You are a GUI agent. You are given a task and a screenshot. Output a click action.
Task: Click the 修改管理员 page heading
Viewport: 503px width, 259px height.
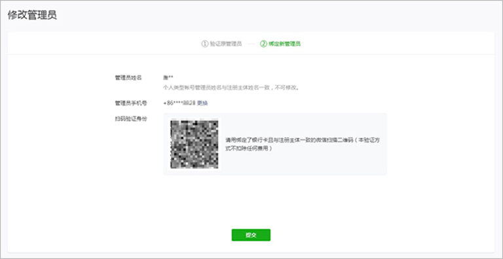pyautogui.click(x=32, y=16)
